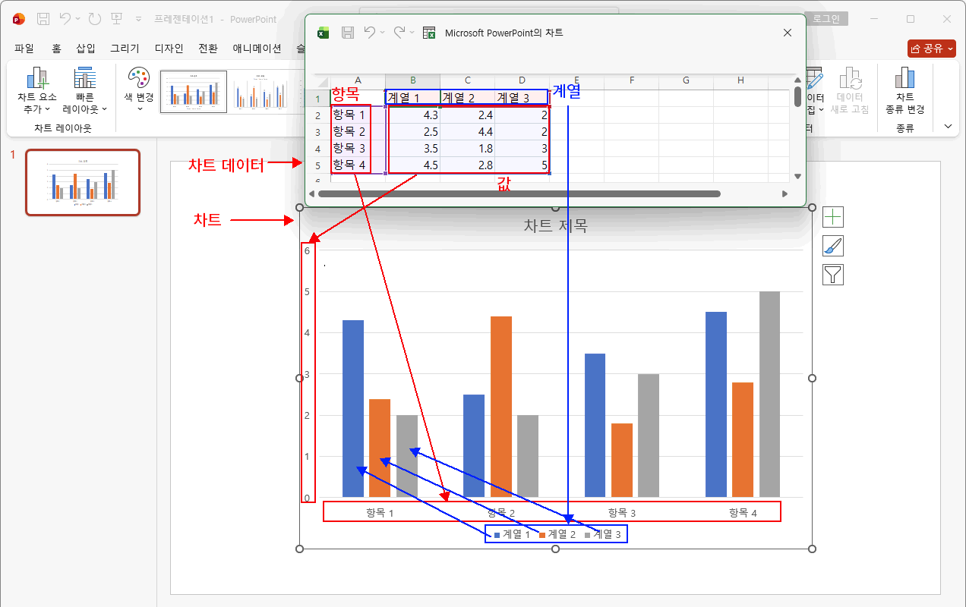Select slide 1 thumbnail in the slide panel
This screenshot has height=607, width=966.
[x=83, y=182]
